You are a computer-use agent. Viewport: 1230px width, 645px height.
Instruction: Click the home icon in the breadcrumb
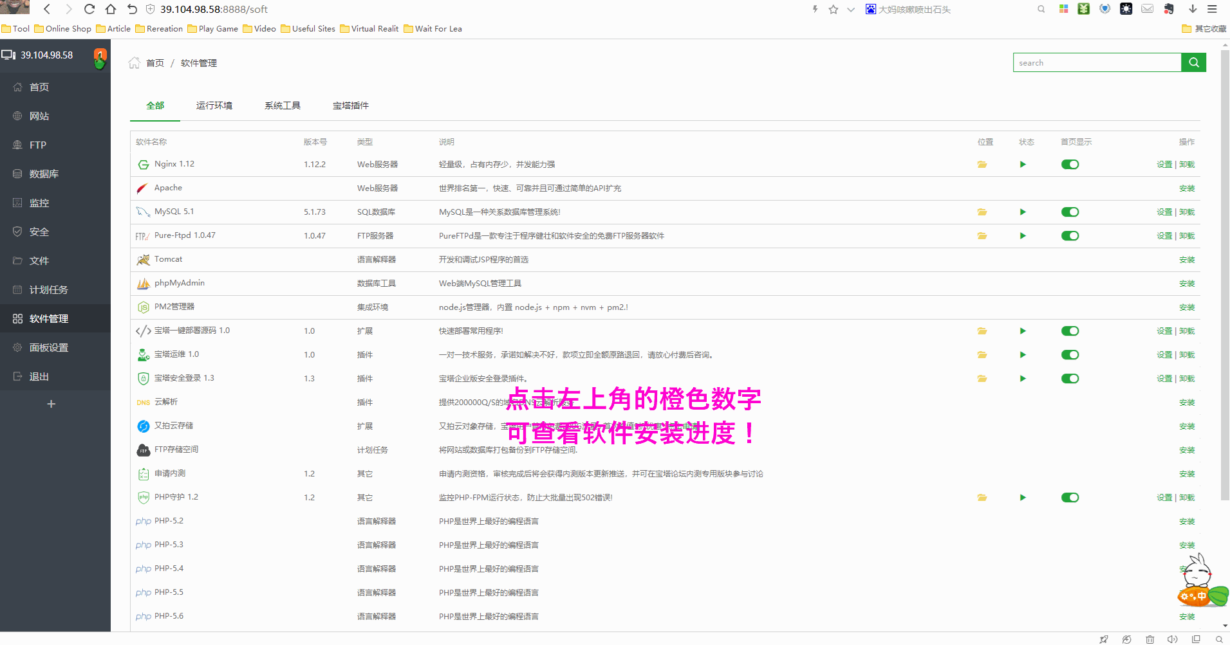134,63
